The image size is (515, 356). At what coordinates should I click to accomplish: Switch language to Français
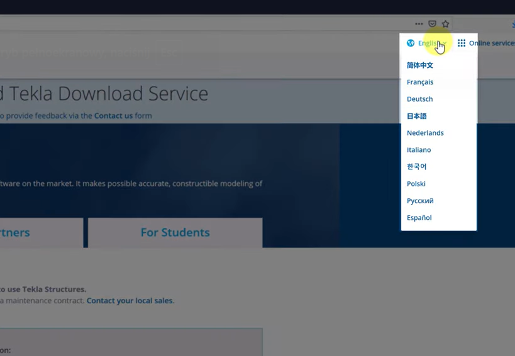click(419, 82)
